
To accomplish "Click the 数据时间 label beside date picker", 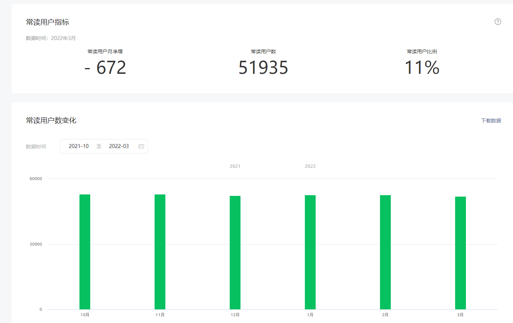I will [x=36, y=147].
